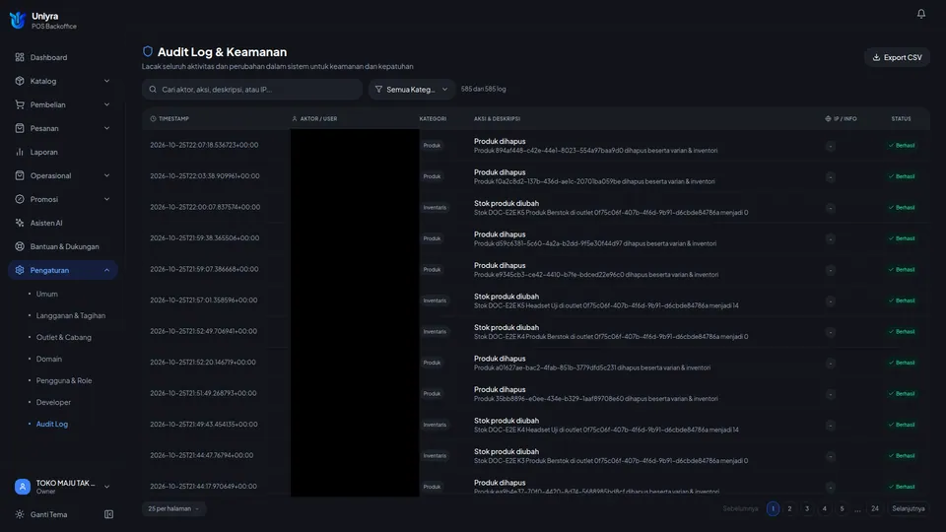Click Export CSV button
The image size is (946, 532).
tap(897, 57)
